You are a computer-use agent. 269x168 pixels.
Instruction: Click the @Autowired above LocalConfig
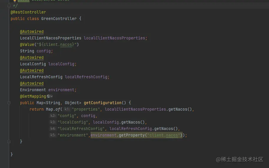pos(32,57)
